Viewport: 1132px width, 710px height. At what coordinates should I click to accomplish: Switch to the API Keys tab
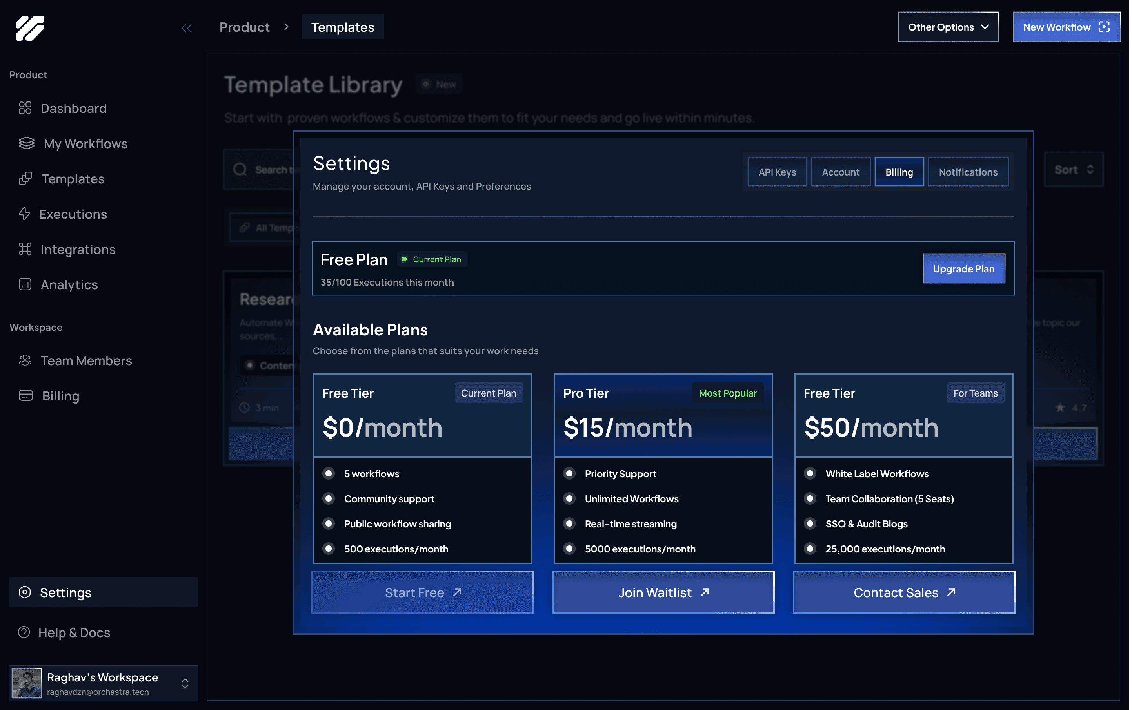pyautogui.click(x=777, y=172)
